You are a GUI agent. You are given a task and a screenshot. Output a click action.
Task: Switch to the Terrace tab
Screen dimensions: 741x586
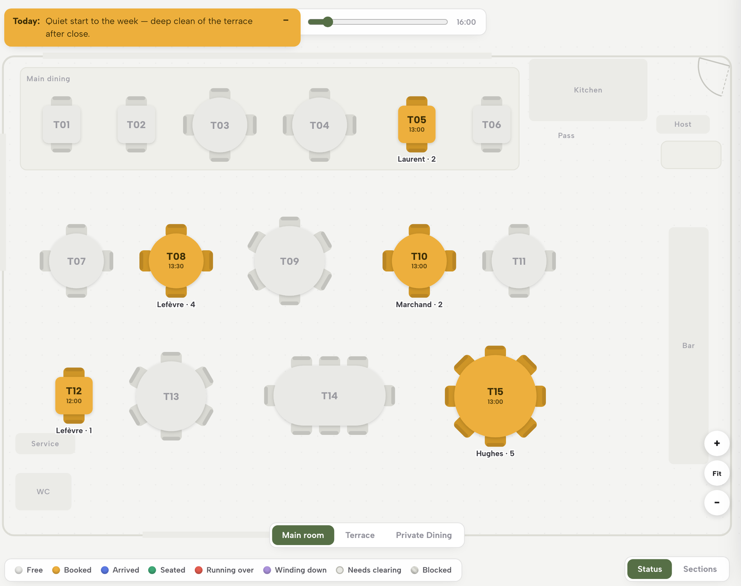[360, 535]
